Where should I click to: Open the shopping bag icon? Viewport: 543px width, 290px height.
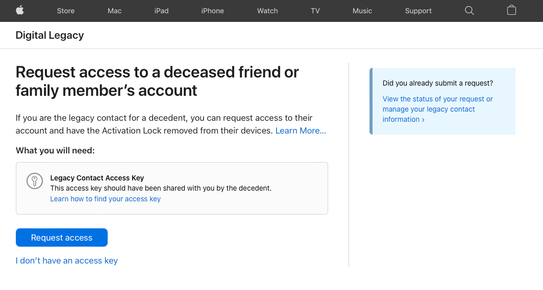coord(511,11)
